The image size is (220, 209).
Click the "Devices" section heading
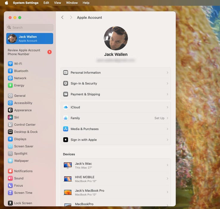69,154
